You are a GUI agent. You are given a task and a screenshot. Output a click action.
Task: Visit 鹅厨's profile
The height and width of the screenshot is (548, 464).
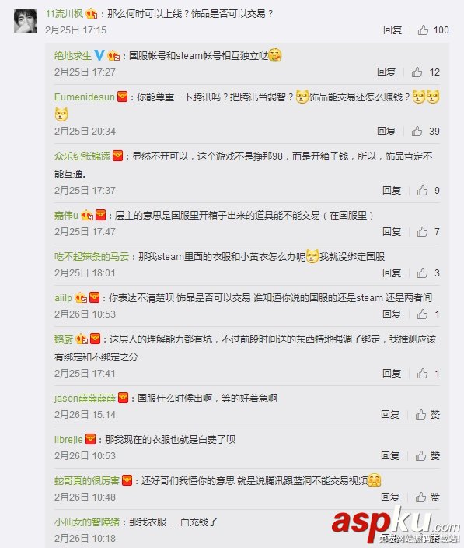pyautogui.click(x=64, y=339)
